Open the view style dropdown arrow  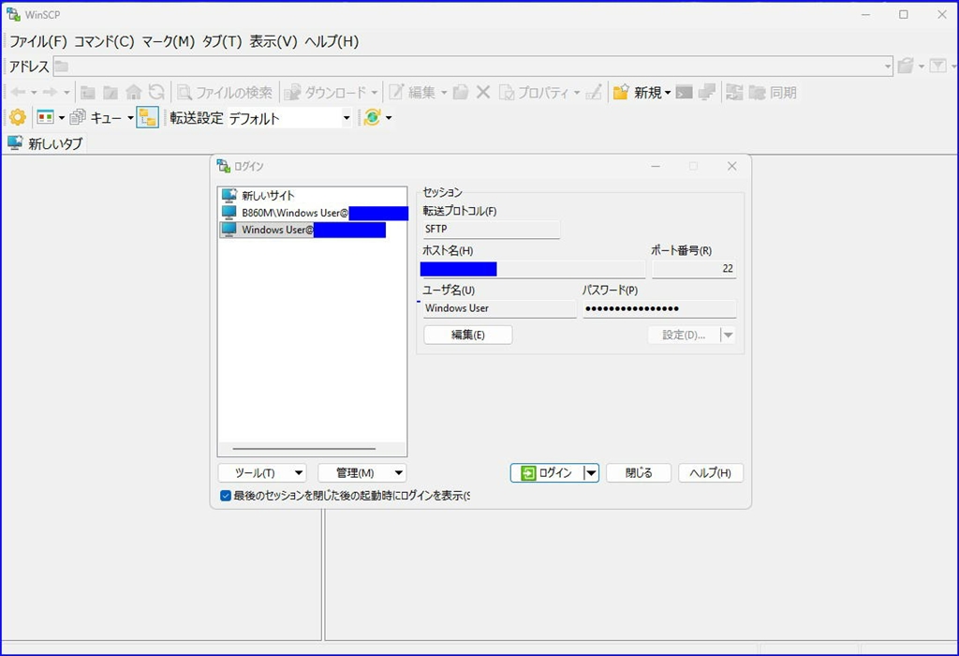click(x=61, y=117)
